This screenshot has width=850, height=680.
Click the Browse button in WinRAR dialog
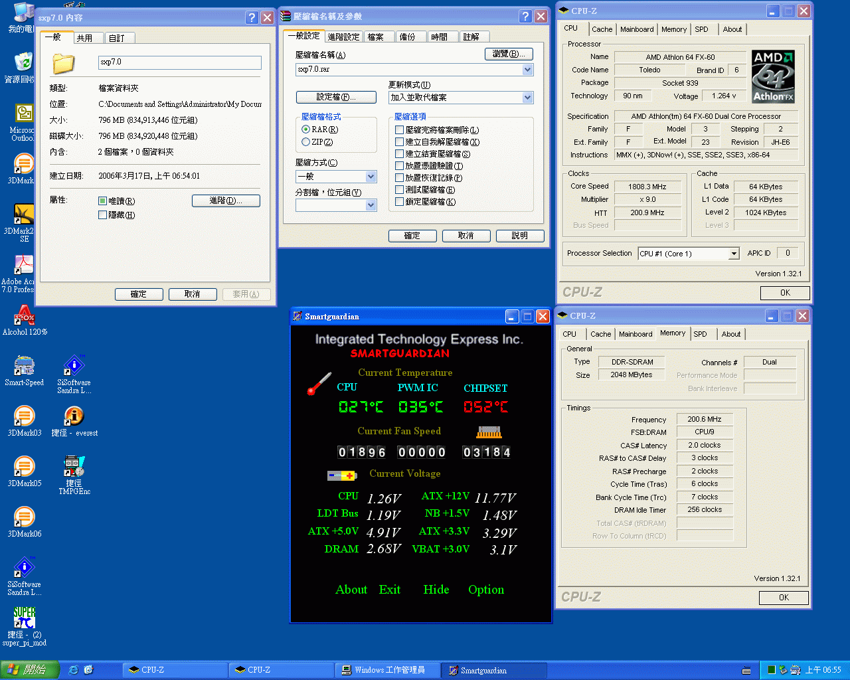(509, 54)
